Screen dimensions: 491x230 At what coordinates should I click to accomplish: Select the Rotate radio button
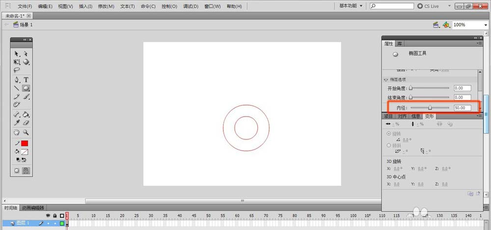[x=389, y=133]
